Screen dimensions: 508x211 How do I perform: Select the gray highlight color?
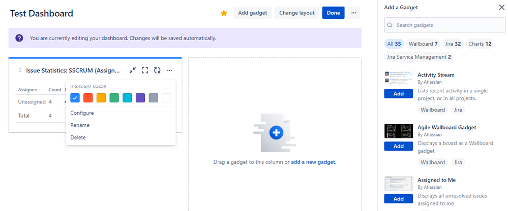click(153, 97)
